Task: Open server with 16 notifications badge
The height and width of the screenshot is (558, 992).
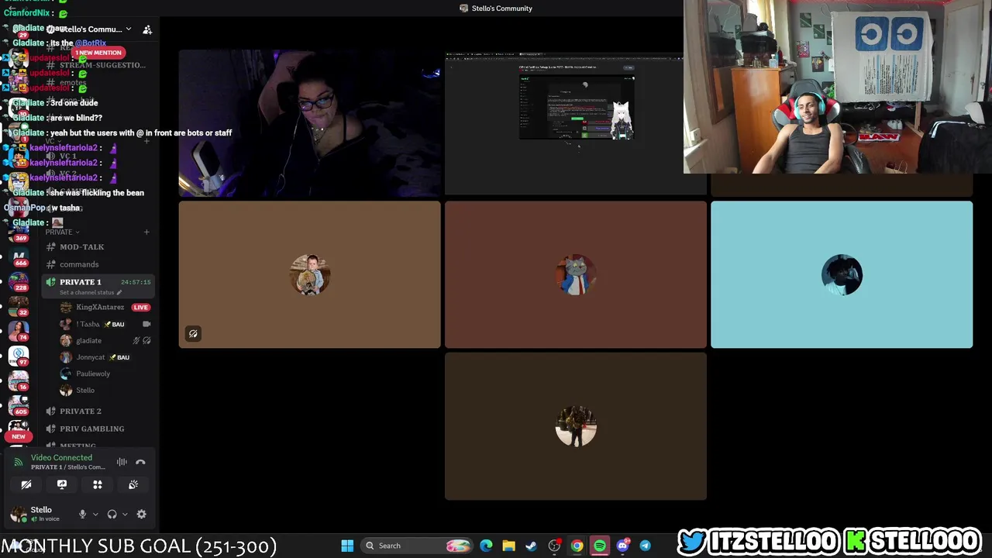Action: click(19, 381)
